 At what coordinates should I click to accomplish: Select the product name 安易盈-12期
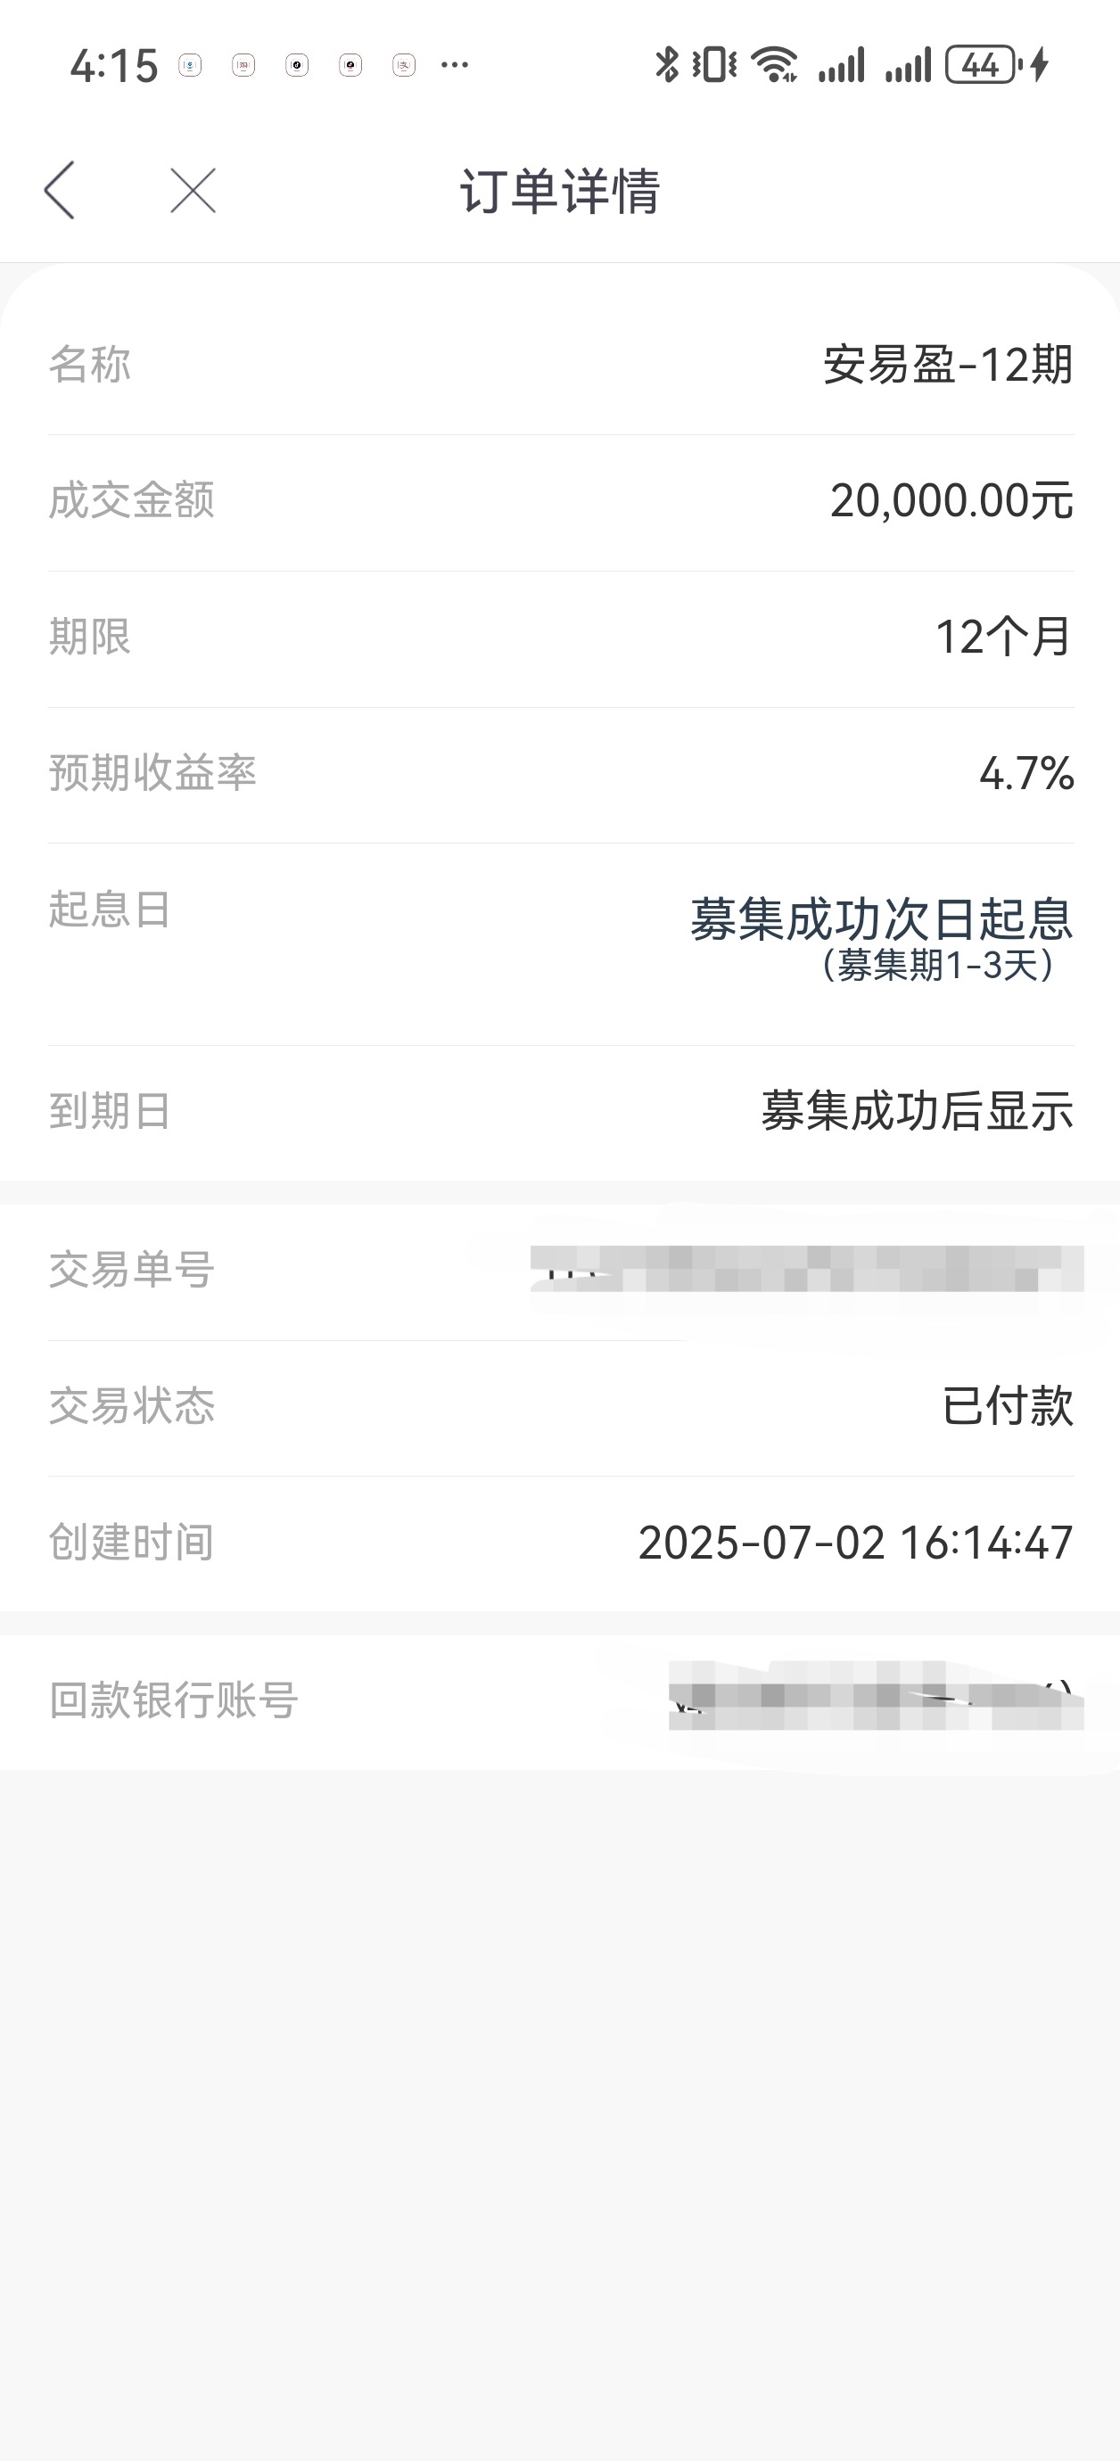pyautogui.click(x=948, y=364)
